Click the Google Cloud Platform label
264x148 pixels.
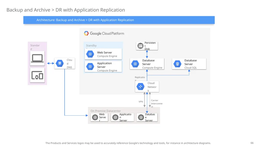click(107, 33)
